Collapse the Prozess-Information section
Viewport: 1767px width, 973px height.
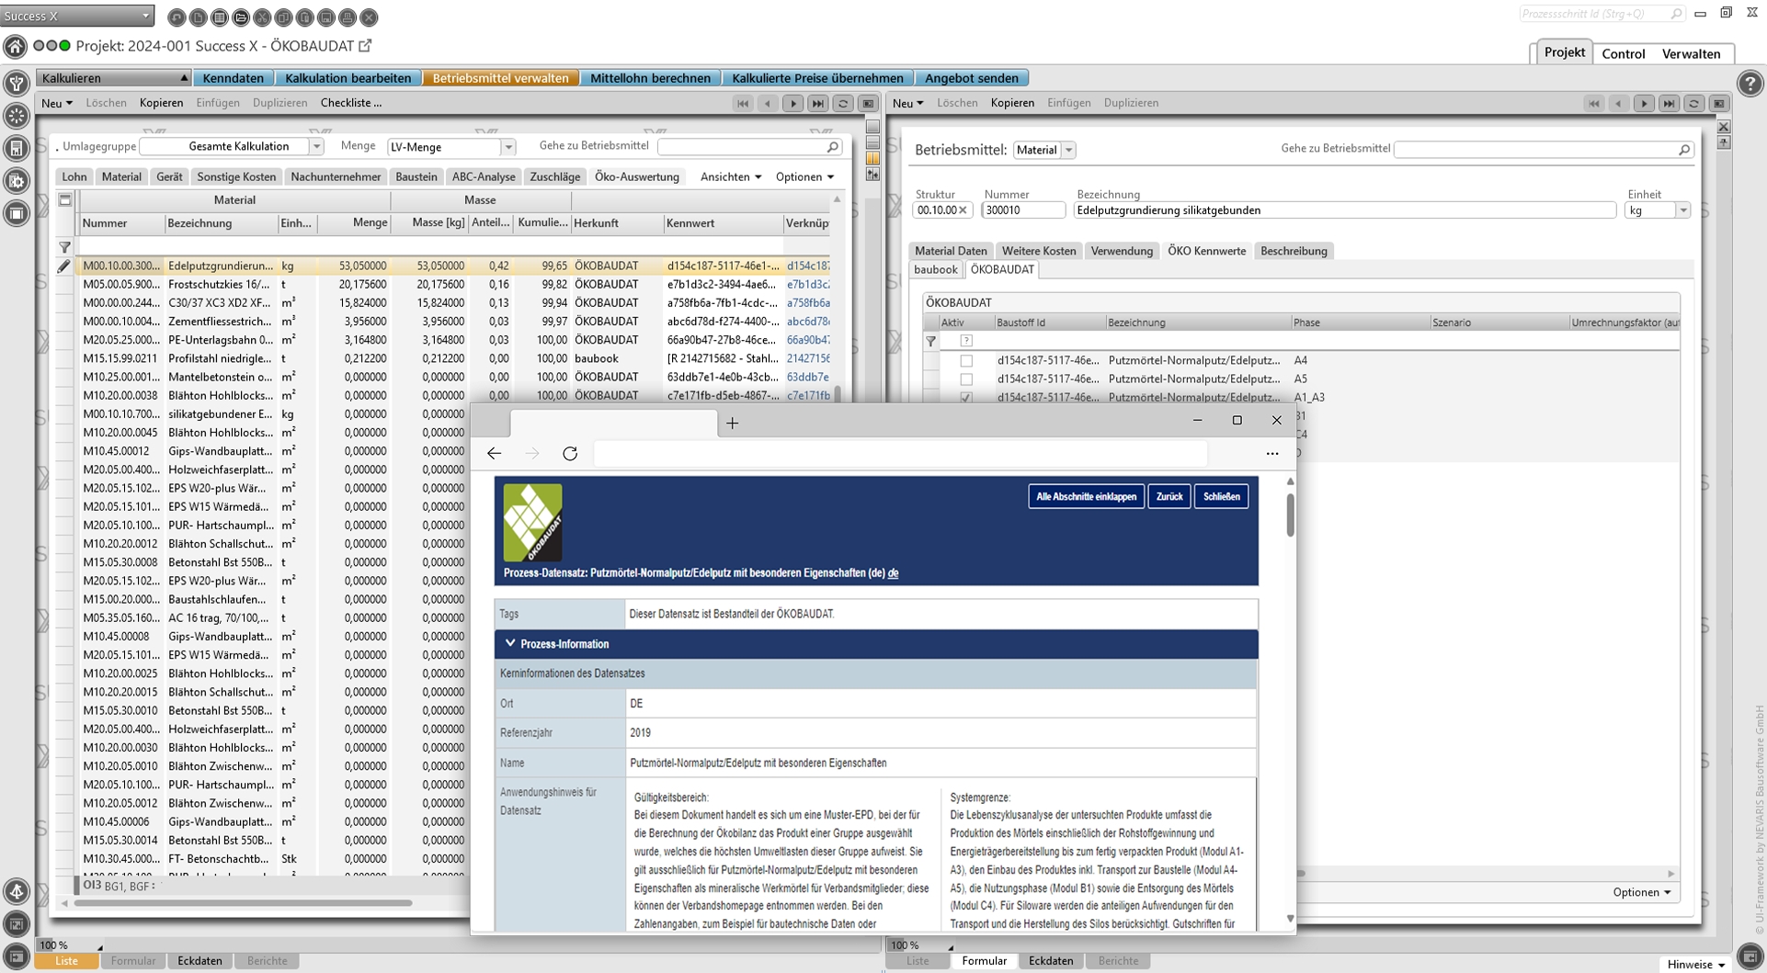(509, 643)
